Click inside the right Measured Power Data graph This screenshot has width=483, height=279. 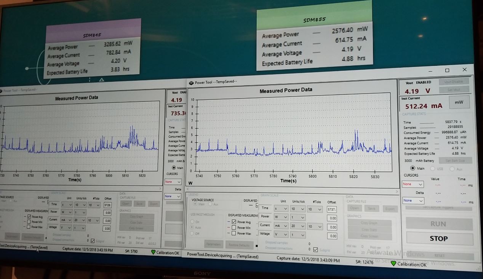[294, 133]
